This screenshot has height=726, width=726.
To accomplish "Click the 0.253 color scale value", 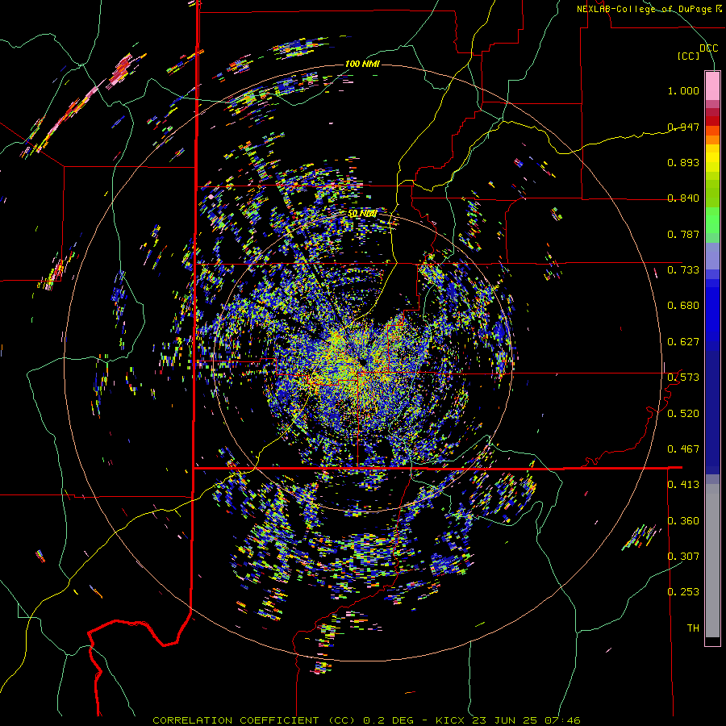I will click(683, 592).
